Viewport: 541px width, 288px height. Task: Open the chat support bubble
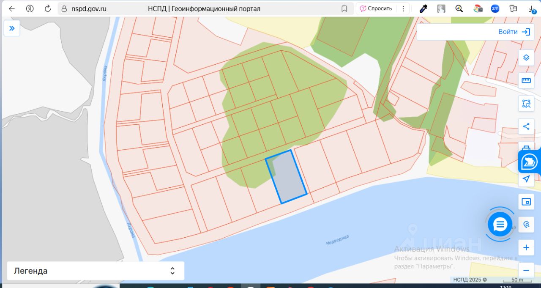(500, 225)
